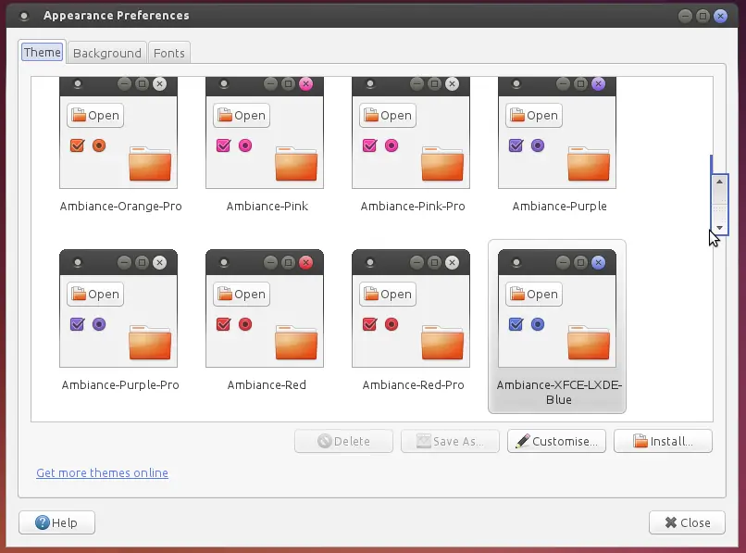Screen dimensions: 746x553
Task: Click folder icon in Ambiance-Red-Pro preview
Action: (x=442, y=343)
